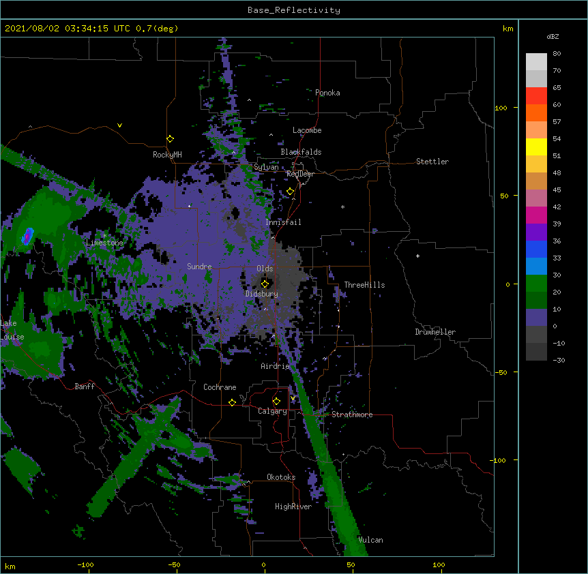Click the yellow diamond marker below RedDeer
The width and height of the screenshot is (588, 574).
click(291, 192)
